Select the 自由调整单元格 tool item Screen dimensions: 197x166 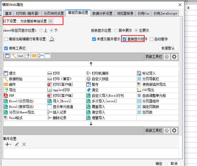pos(158,96)
